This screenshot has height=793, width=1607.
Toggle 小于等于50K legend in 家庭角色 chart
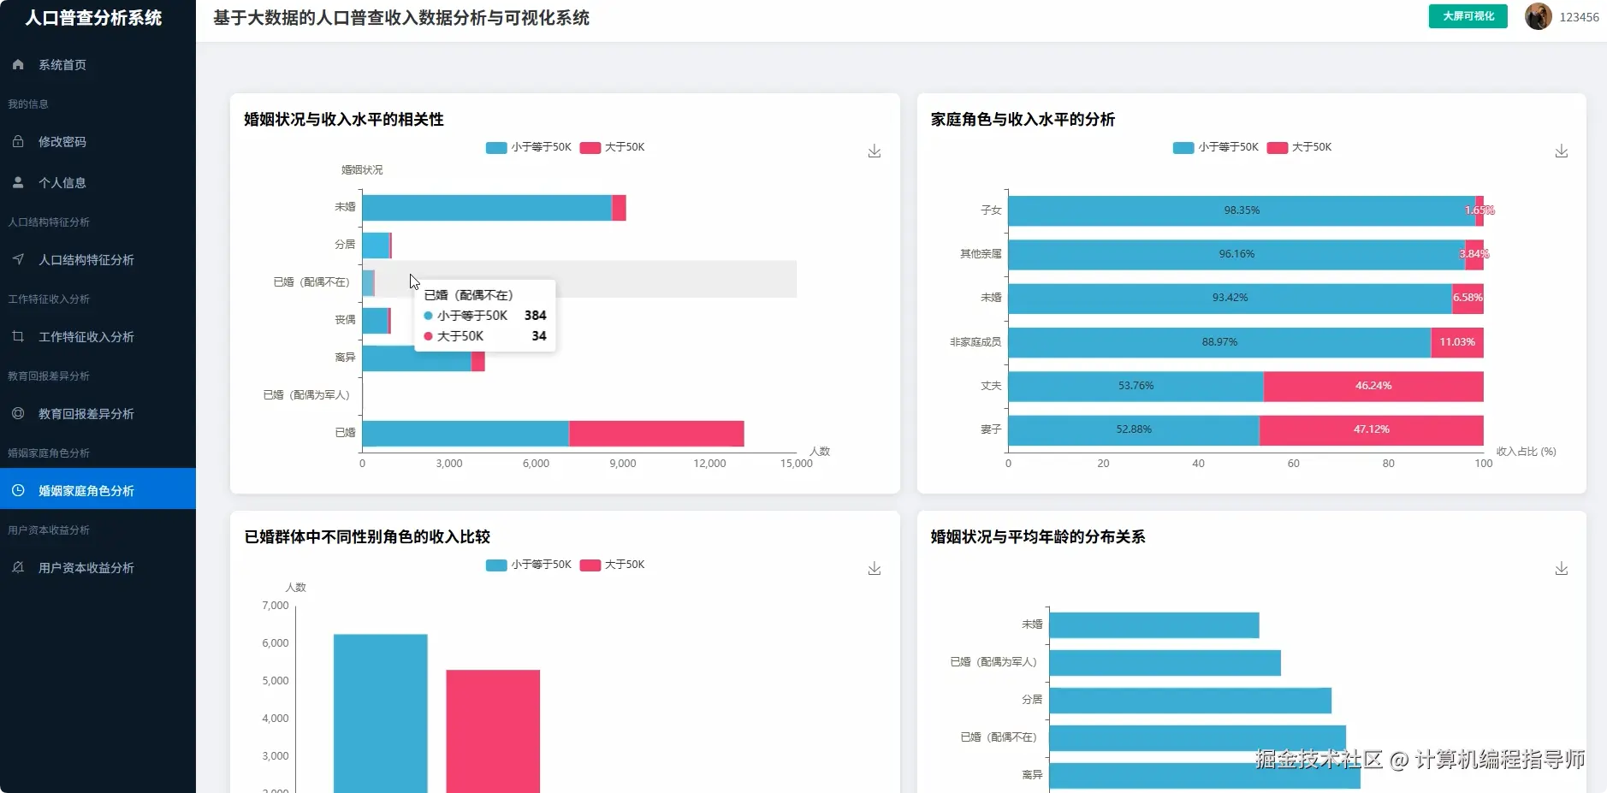point(1215,147)
